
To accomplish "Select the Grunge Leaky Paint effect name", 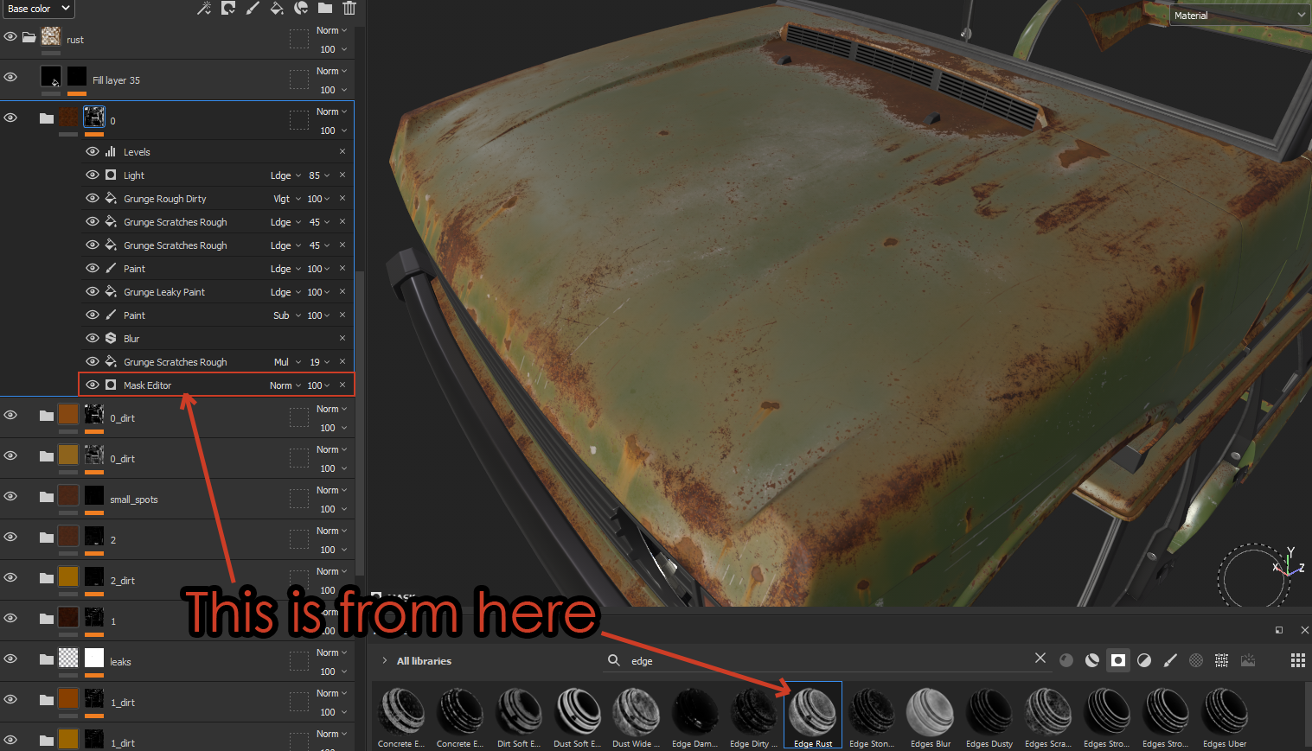I will click(164, 292).
